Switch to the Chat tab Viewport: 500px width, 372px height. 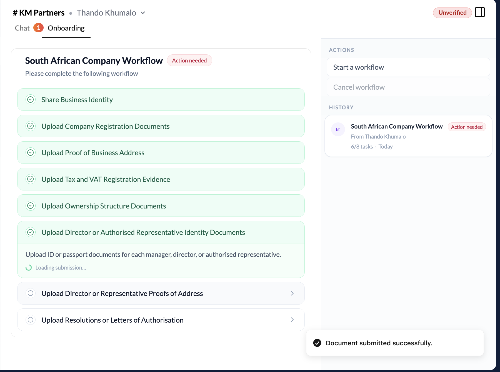coord(22,28)
